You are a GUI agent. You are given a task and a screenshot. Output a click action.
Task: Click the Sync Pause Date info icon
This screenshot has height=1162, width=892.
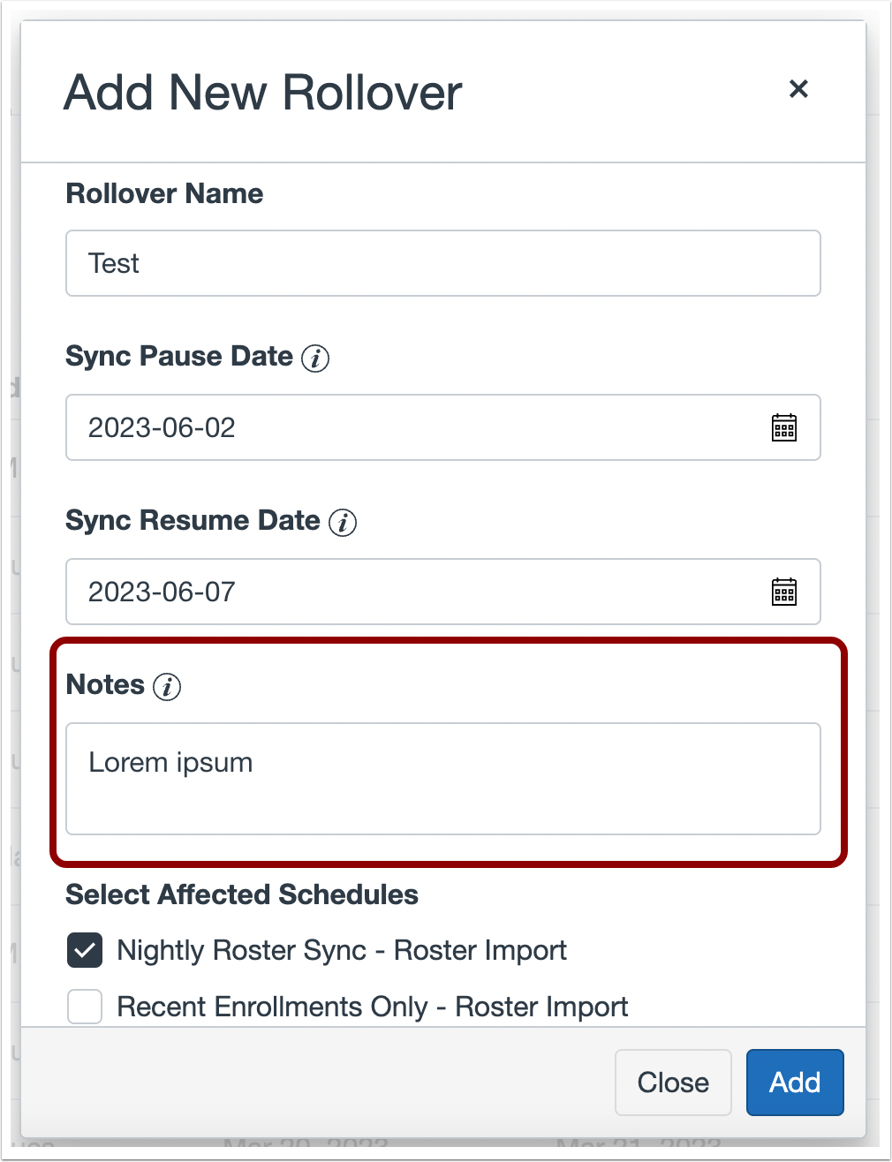315,358
